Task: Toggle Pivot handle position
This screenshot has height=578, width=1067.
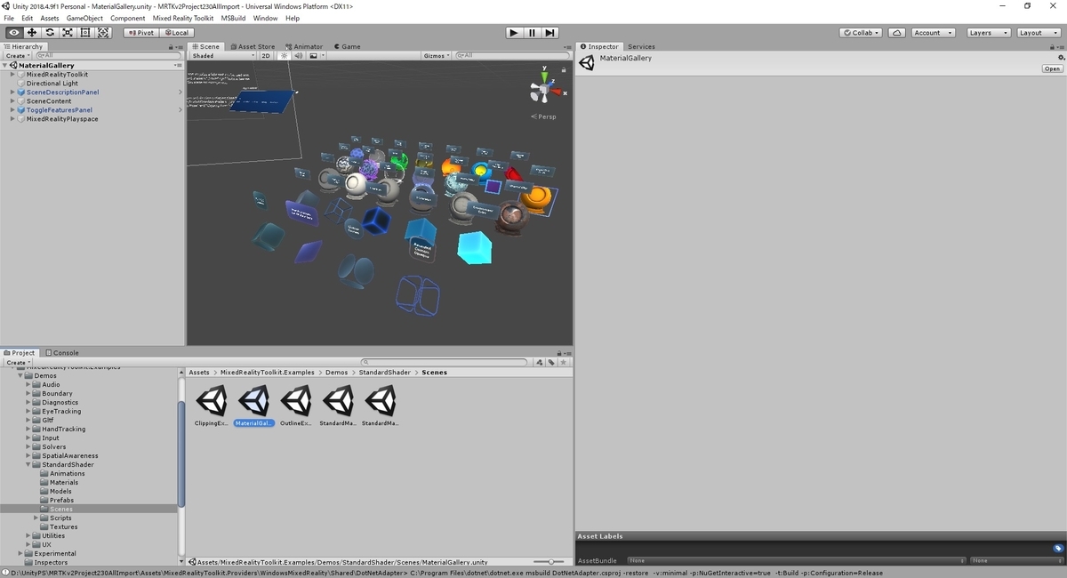Action: pos(140,32)
